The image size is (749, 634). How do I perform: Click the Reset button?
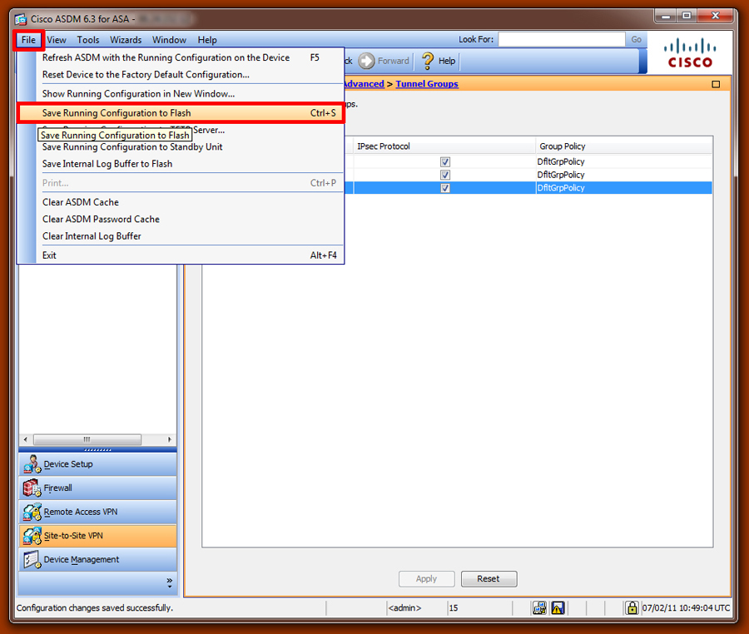[489, 578]
